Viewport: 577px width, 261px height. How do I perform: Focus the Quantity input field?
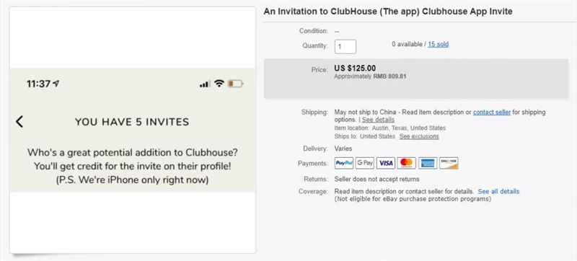[x=345, y=47]
